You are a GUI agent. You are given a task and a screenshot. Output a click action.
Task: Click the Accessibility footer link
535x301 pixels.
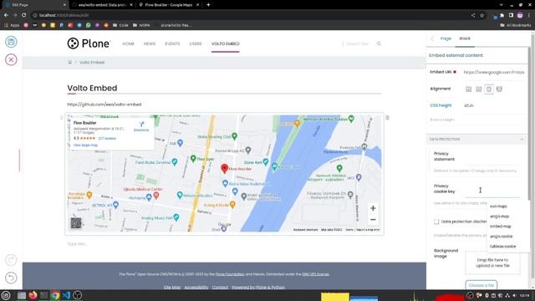click(196, 287)
